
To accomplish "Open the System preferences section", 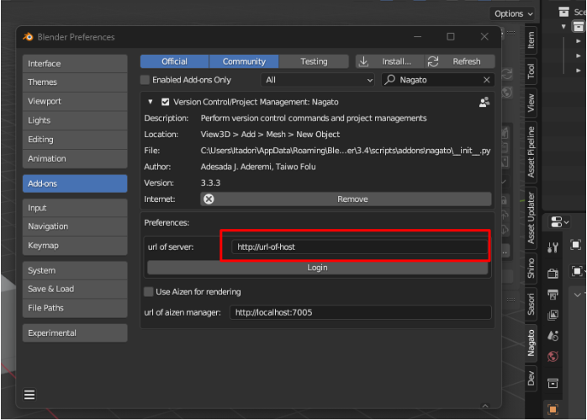I will coord(75,270).
